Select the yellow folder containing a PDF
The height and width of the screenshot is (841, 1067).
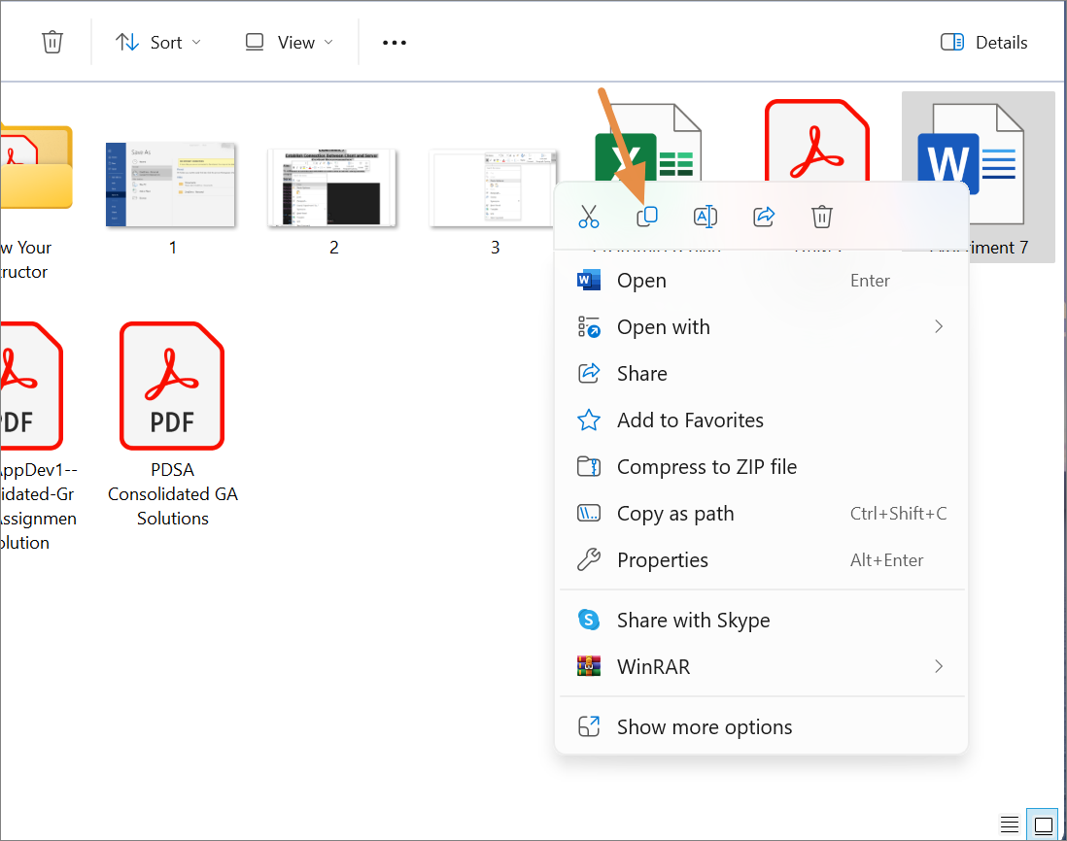coord(35,167)
